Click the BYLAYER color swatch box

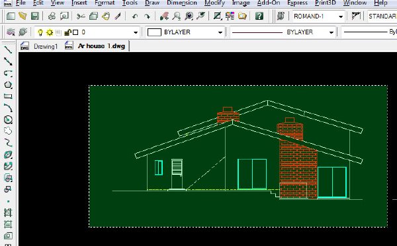point(154,32)
